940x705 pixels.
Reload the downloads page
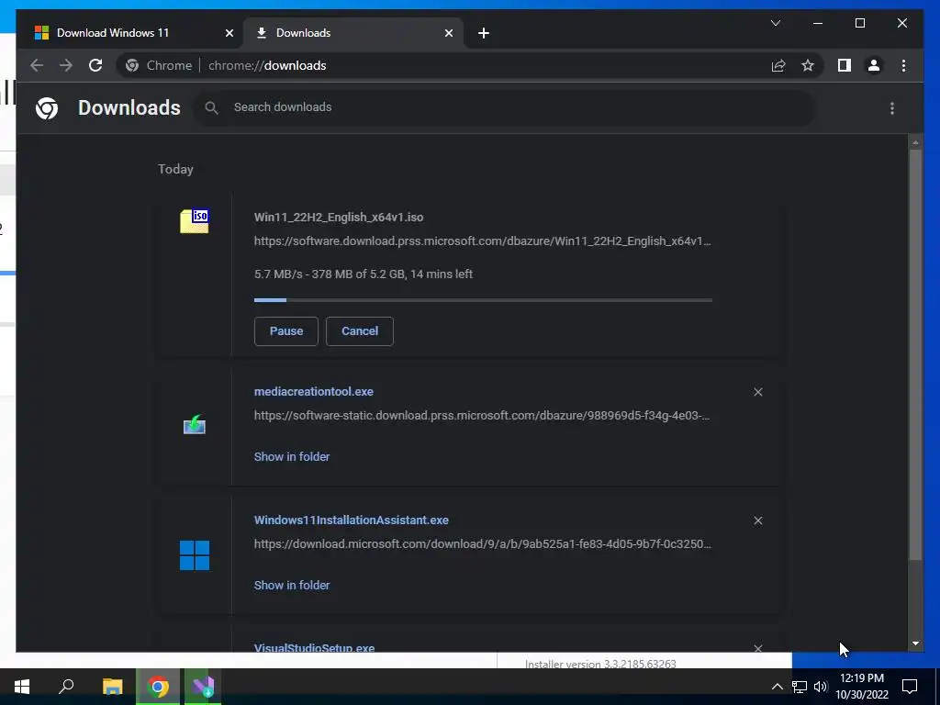coord(95,65)
